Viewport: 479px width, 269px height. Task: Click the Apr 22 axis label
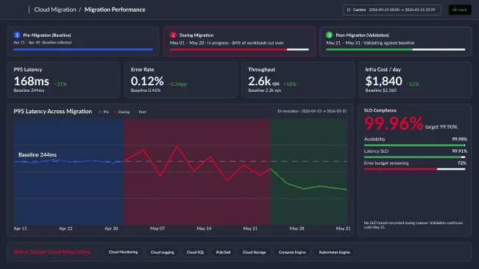point(65,229)
